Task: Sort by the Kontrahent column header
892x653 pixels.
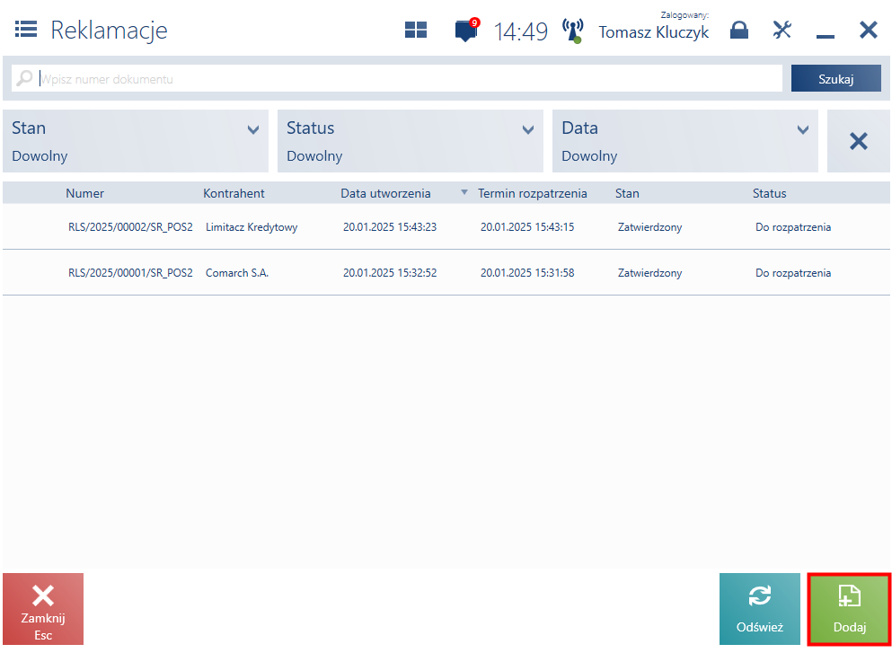Action: (234, 193)
